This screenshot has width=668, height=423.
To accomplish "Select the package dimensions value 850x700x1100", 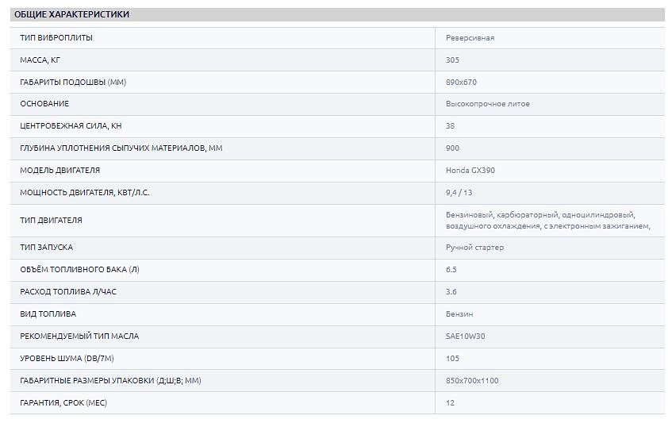I will (472, 381).
